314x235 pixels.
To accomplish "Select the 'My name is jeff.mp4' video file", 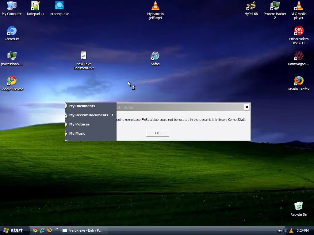I will 155,10.
